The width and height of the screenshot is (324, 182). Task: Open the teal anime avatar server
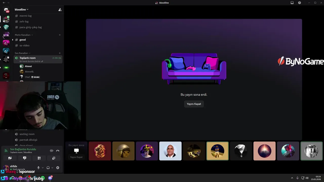[x=6, y=27]
